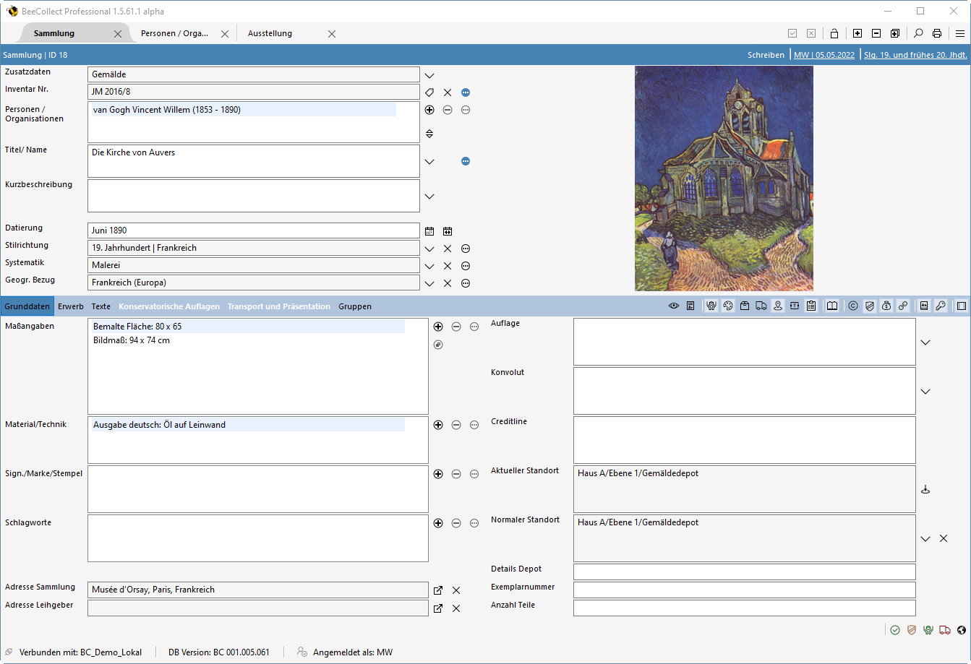Clear the Inventar Nr. field with X
This screenshot has height=664, width=971.
448,92
